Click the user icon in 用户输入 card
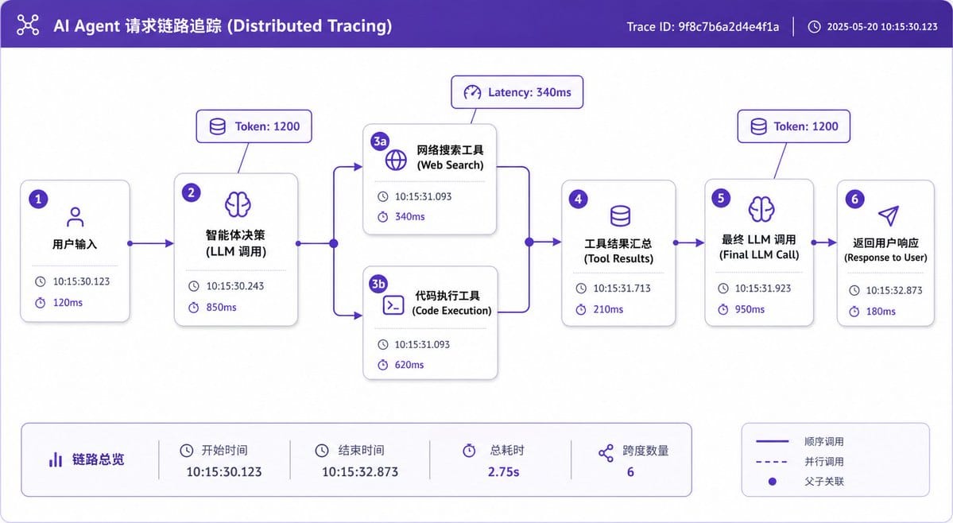Screen dimensions: 953x523 click(76, 217)
